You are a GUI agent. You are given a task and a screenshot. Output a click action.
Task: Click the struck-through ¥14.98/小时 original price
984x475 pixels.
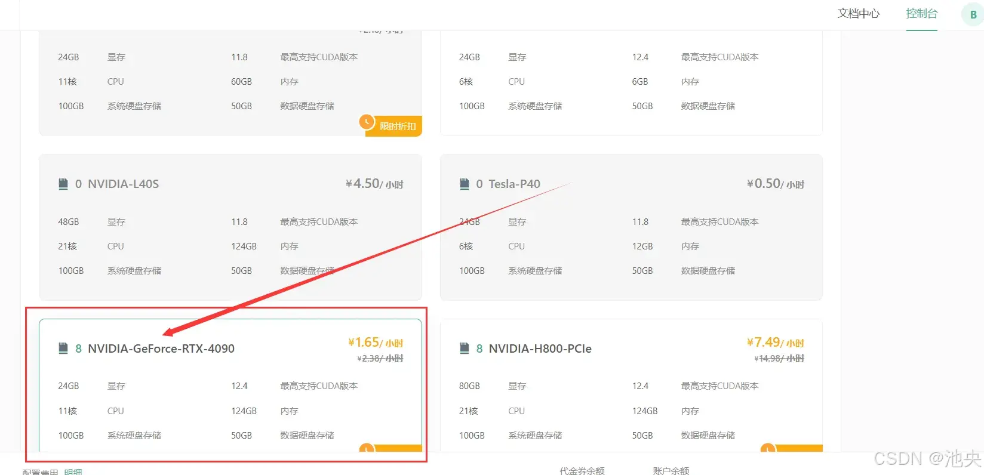point(779,359)
